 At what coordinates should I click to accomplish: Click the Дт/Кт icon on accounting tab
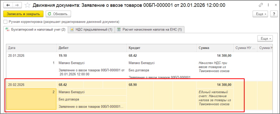click(x=7, y=30)
